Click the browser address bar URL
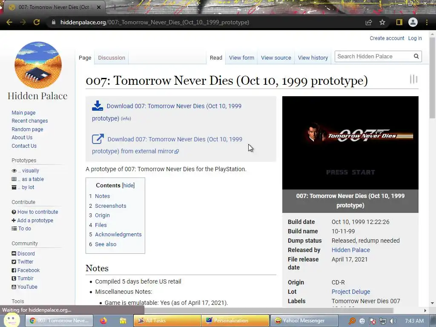436x327 pixels. [x=155, y=22]
